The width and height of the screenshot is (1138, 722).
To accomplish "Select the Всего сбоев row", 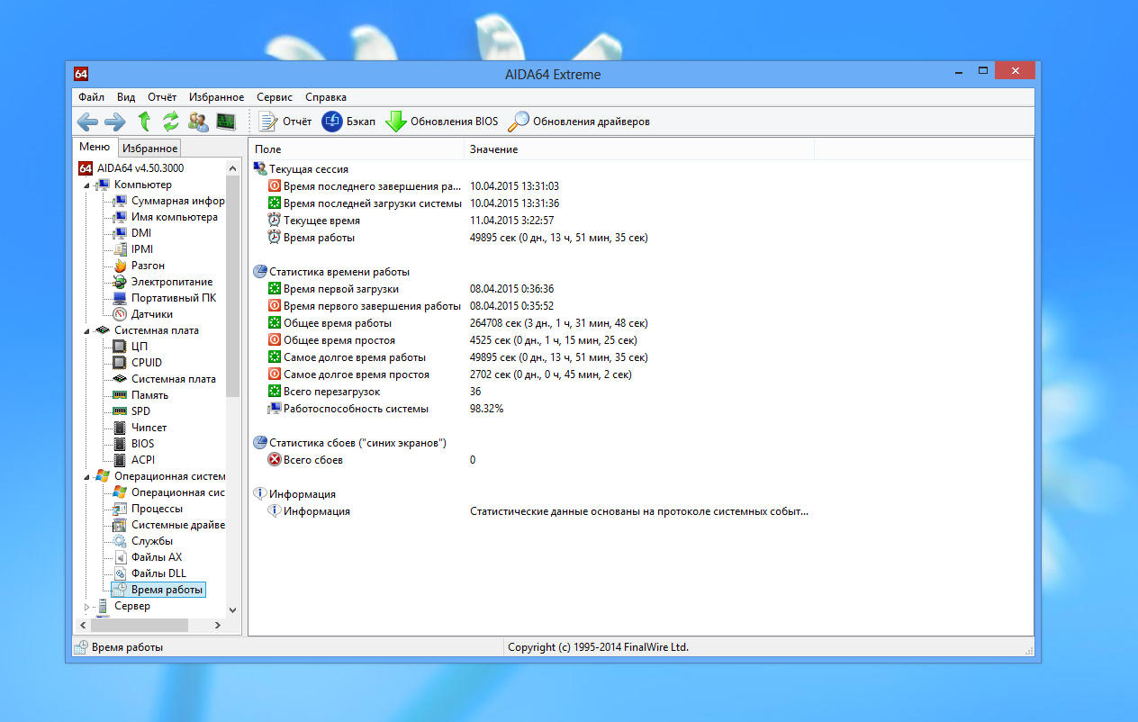I will pos(641,460).
